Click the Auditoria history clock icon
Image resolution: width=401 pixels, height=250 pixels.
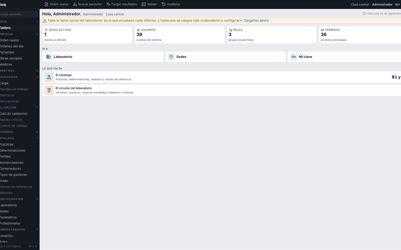[164, 4]
